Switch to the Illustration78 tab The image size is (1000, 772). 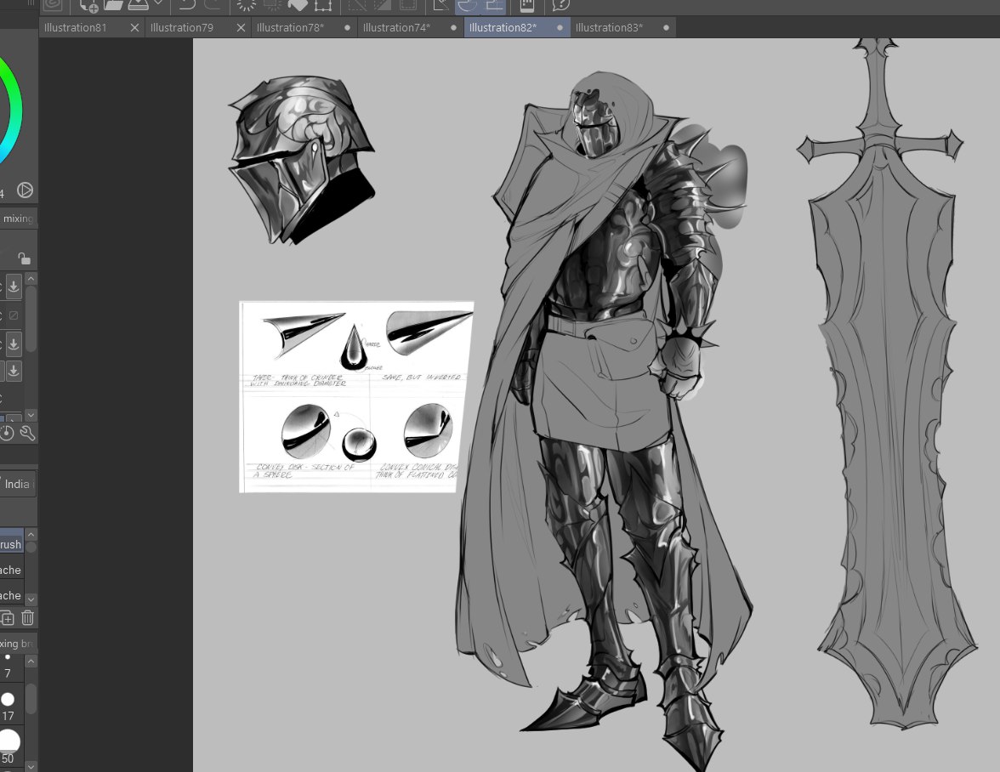click(290, 27)
